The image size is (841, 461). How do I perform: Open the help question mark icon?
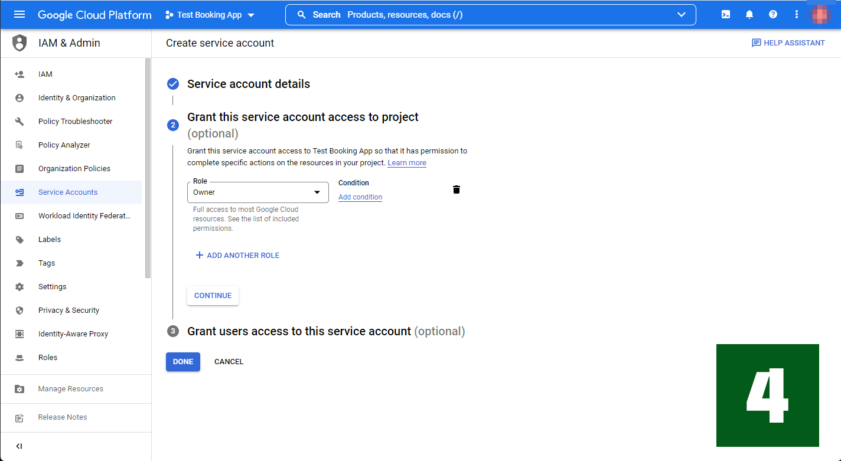pos(773,15)
